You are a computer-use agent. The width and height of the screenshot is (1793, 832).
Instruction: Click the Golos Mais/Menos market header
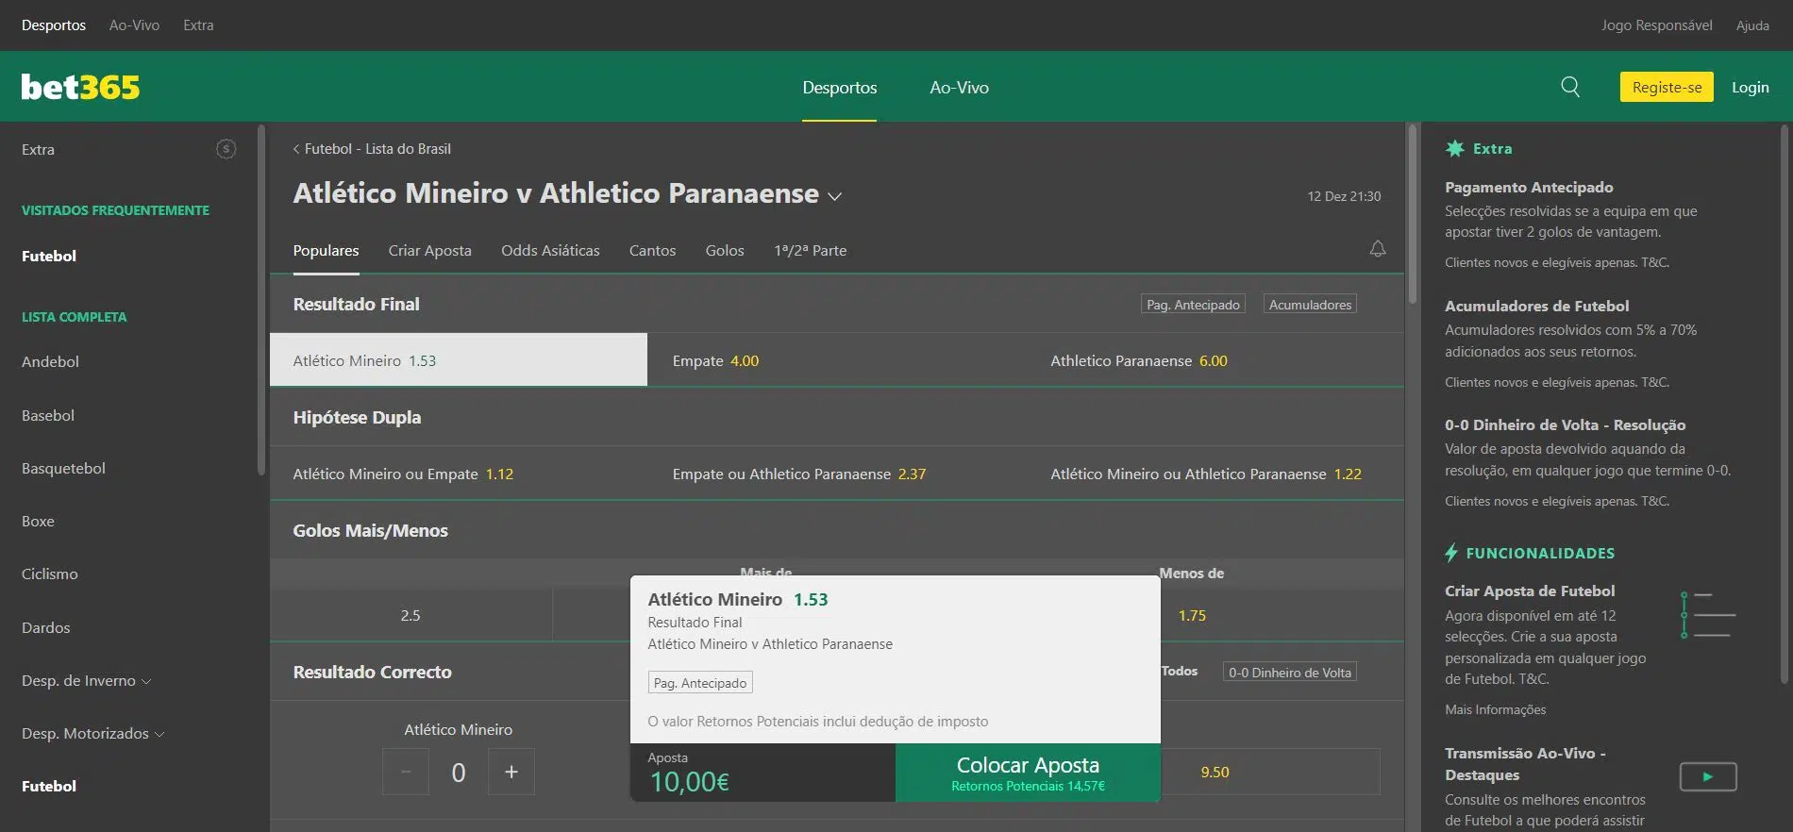[x=370, y=530]
